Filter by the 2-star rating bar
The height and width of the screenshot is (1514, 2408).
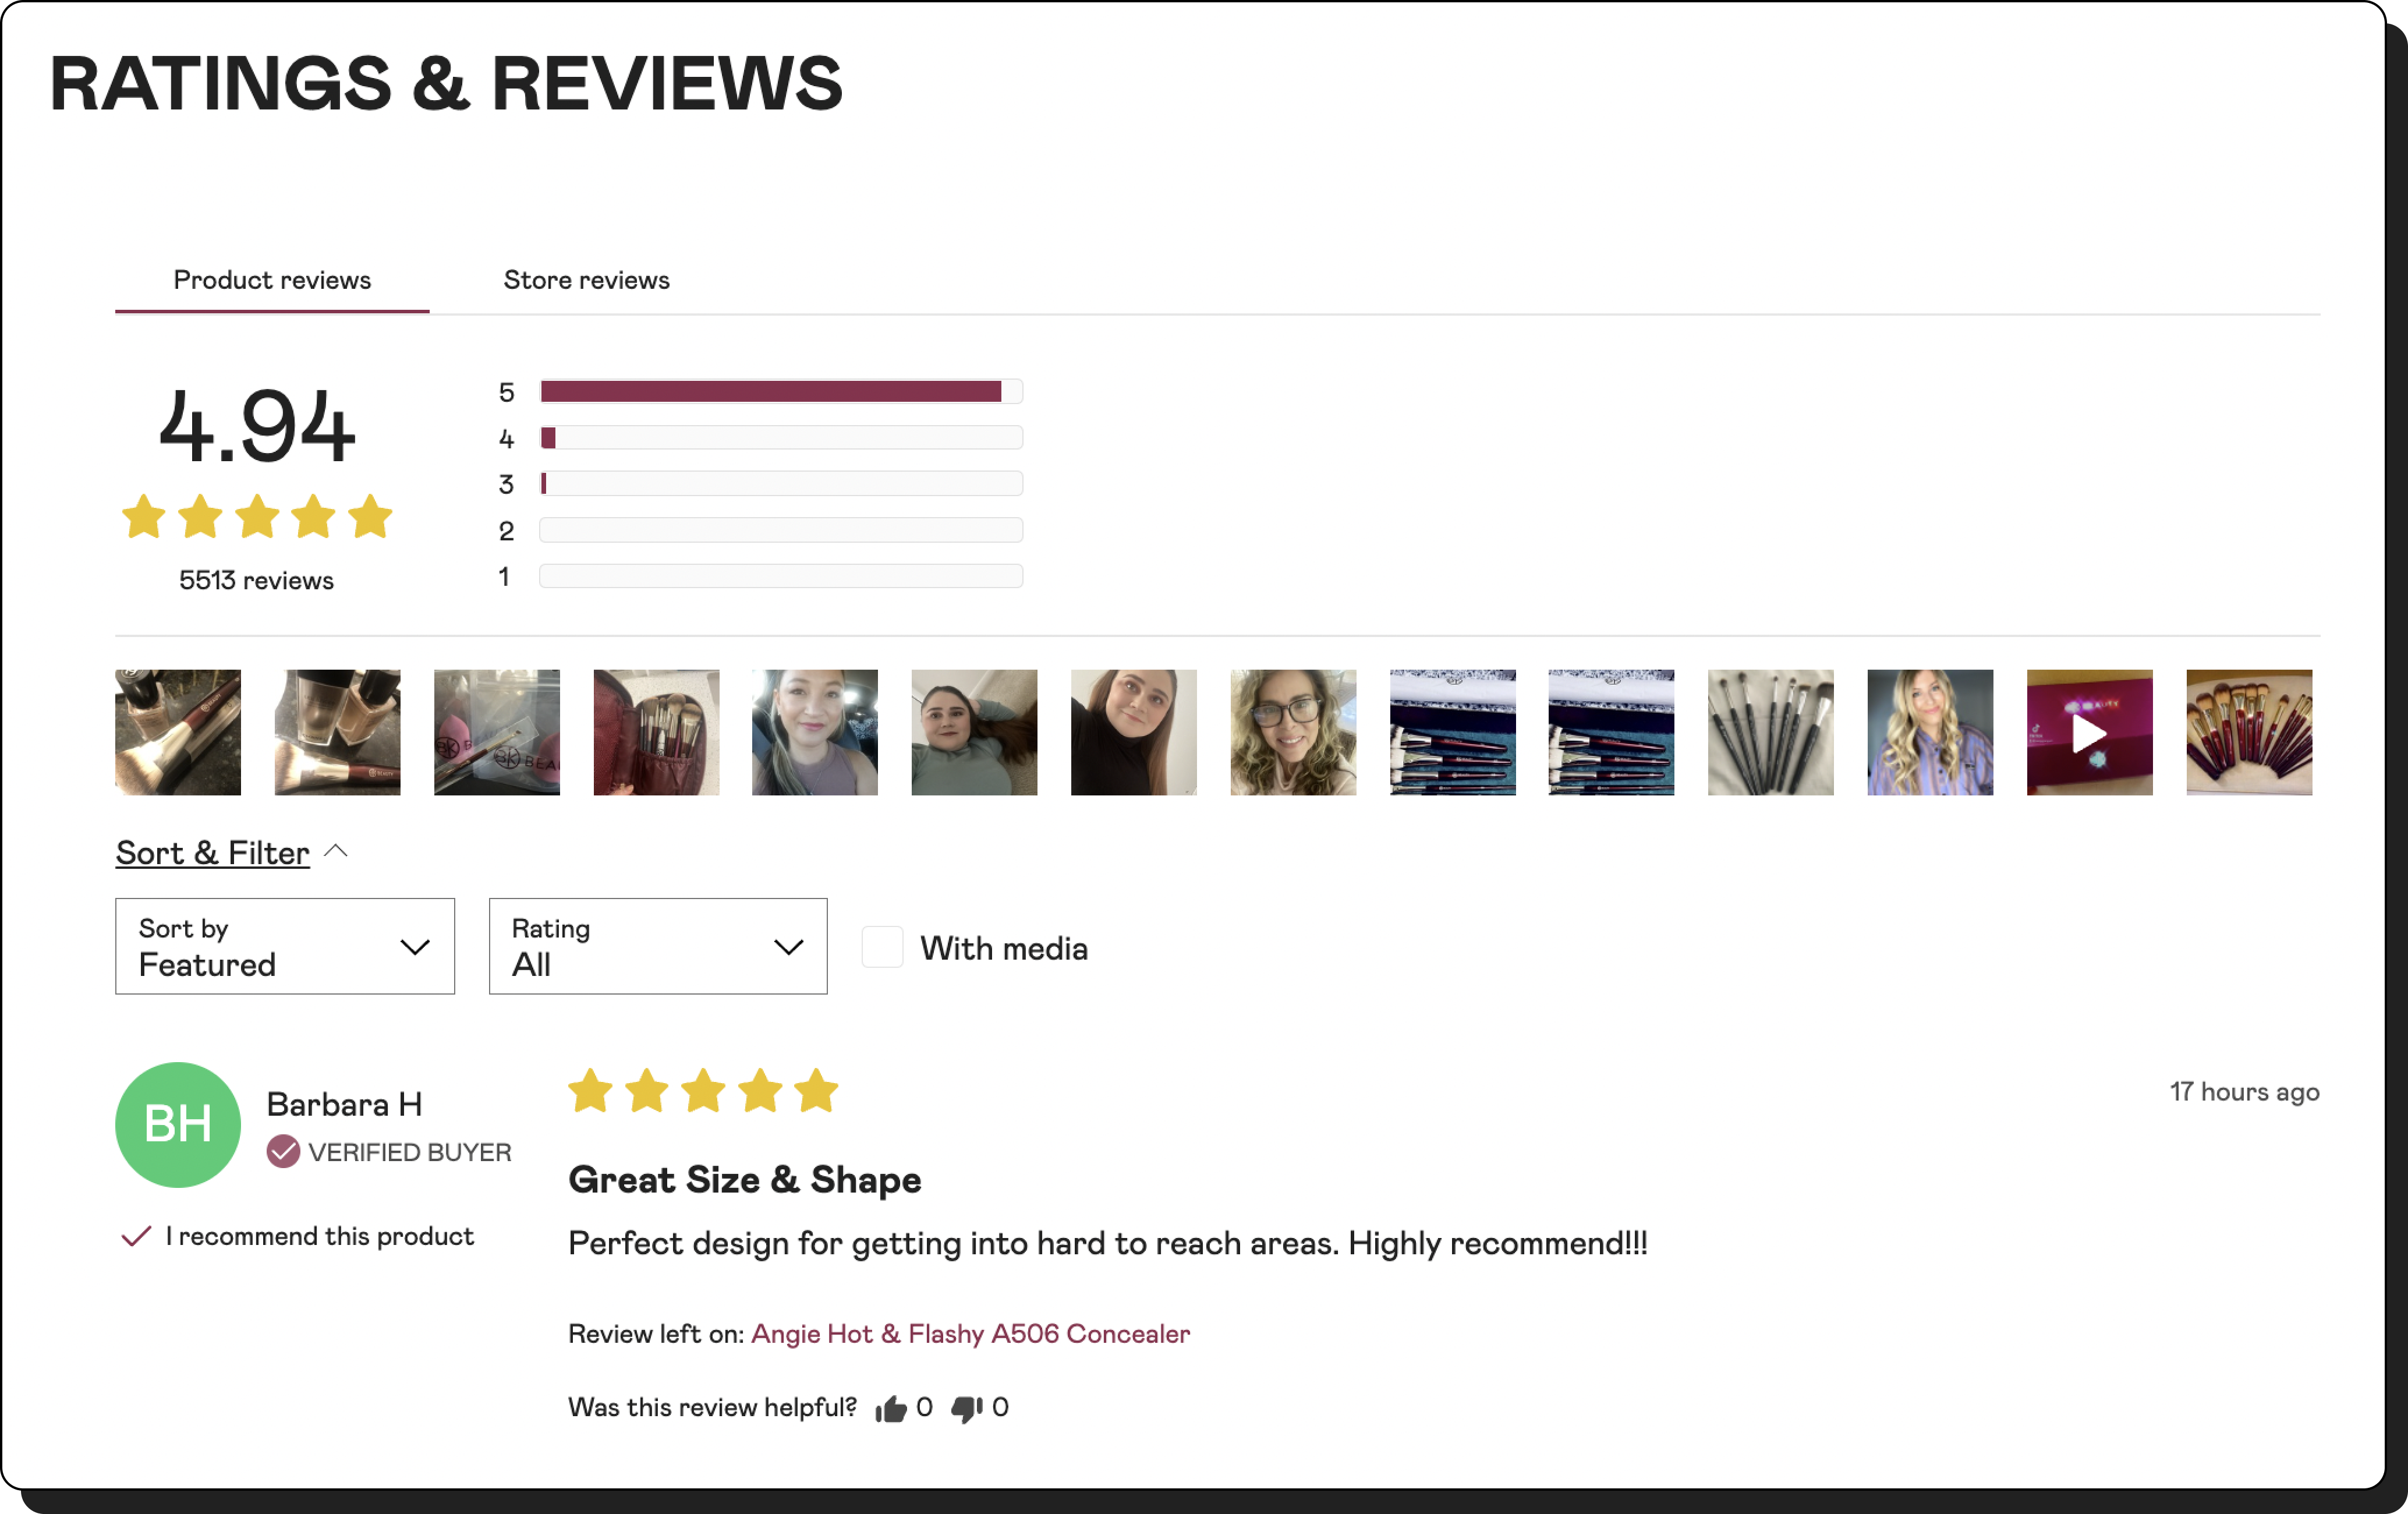pyautogui.click(x=781, y=530)
